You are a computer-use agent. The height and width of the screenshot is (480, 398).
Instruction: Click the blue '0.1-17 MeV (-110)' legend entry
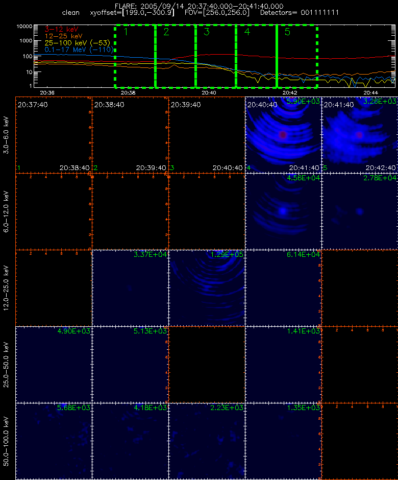coord(79,50)
